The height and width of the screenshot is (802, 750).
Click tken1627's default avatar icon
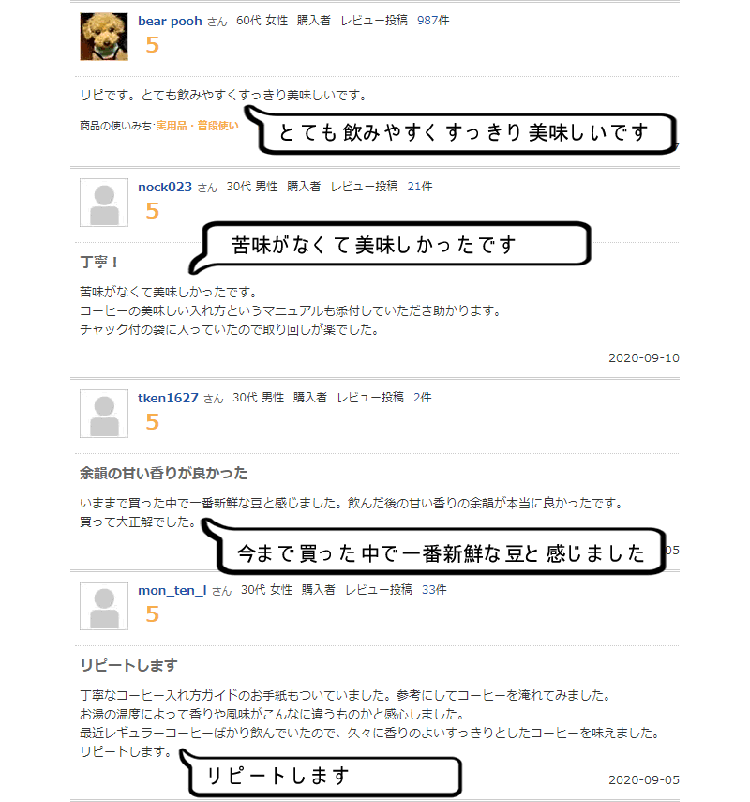(104, 414)
